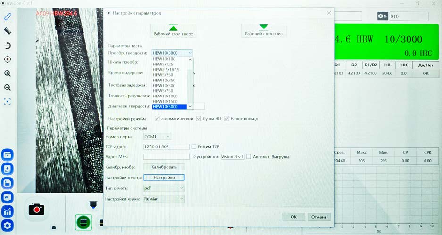This screenshot has height=235, width=442.
Task: Select the pencil line drawing tool
Action: (8, 17)
